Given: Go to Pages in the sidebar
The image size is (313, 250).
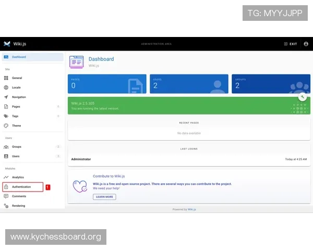Looking at the screenshot, I should pyautogui.click(x=16, y=106).
